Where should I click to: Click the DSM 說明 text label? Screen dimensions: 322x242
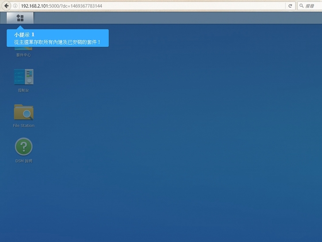click(x=24, y=161)
